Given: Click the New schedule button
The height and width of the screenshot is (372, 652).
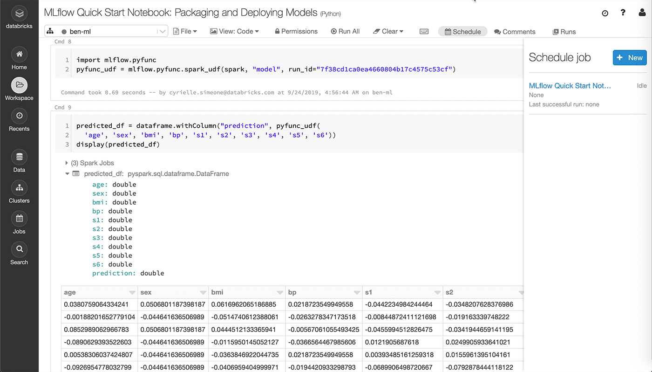Looking at the screenshot, I should point(630,58).
